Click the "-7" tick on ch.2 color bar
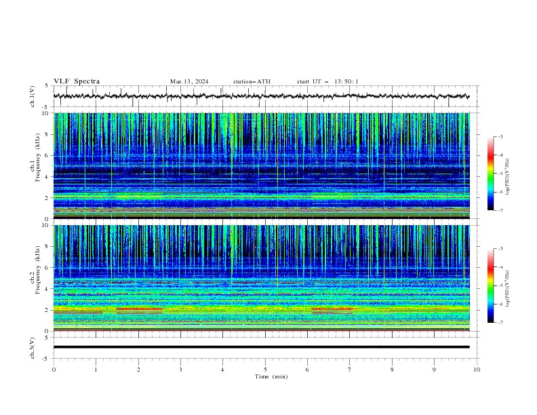Viewport: 537px width, 415px height. coord(500,323)
